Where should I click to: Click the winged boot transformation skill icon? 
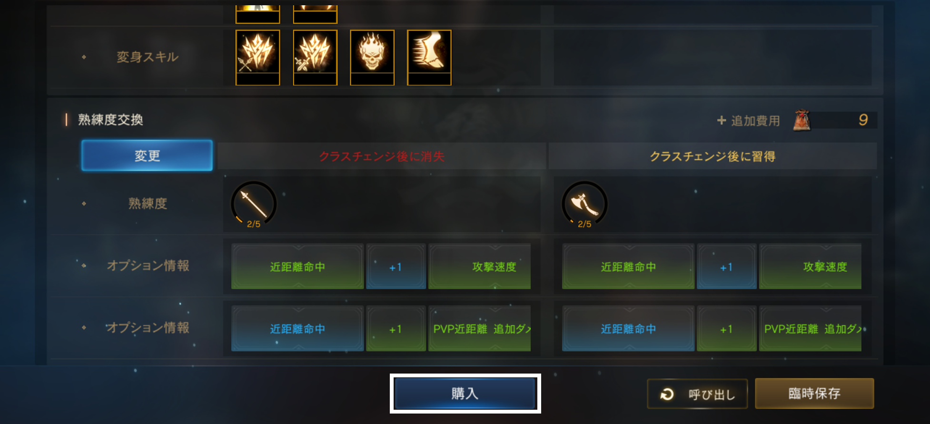tap(429, 58)
